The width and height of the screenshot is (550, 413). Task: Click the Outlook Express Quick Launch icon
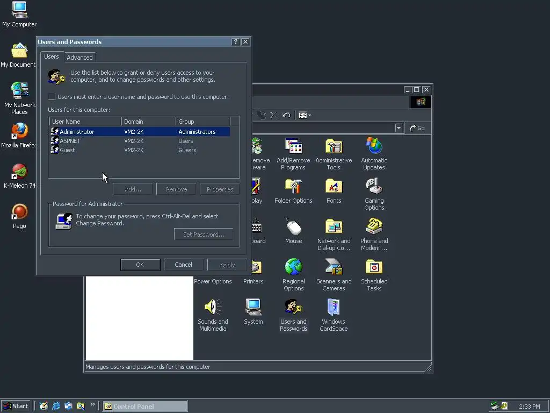(68, 406)
